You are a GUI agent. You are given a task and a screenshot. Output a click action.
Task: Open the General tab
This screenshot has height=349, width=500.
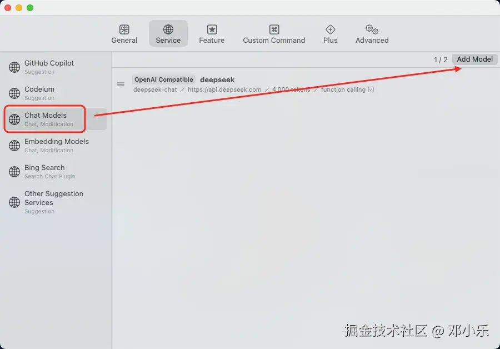(x=124, y=34)
